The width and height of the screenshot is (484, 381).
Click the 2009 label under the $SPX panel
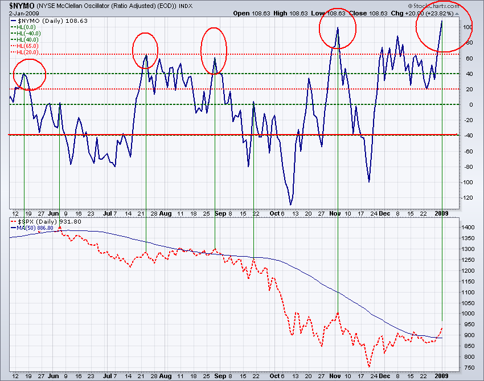442,376
